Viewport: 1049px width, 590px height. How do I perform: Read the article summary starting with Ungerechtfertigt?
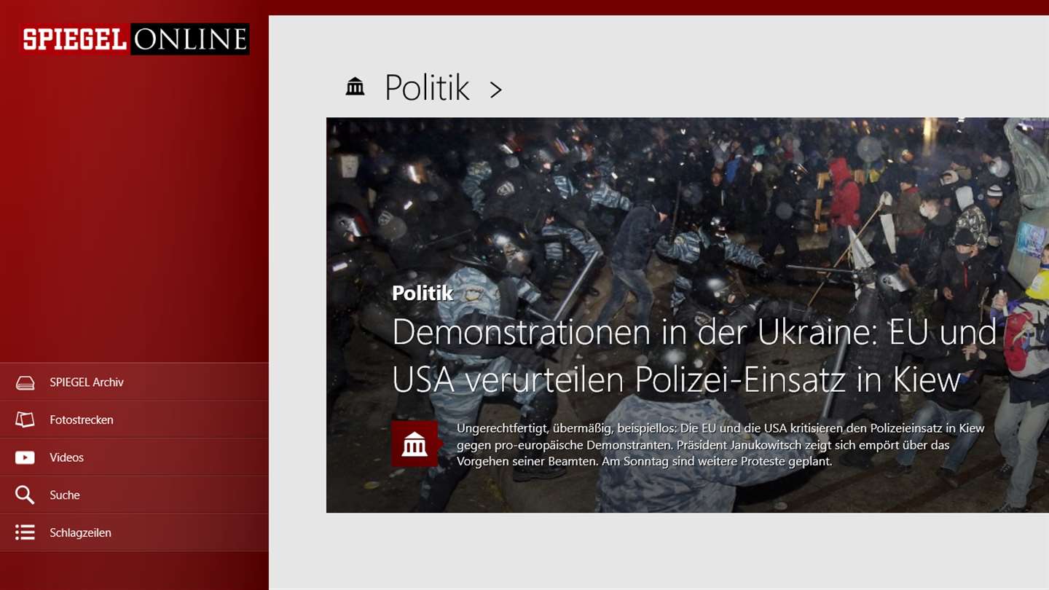[720, 444]
